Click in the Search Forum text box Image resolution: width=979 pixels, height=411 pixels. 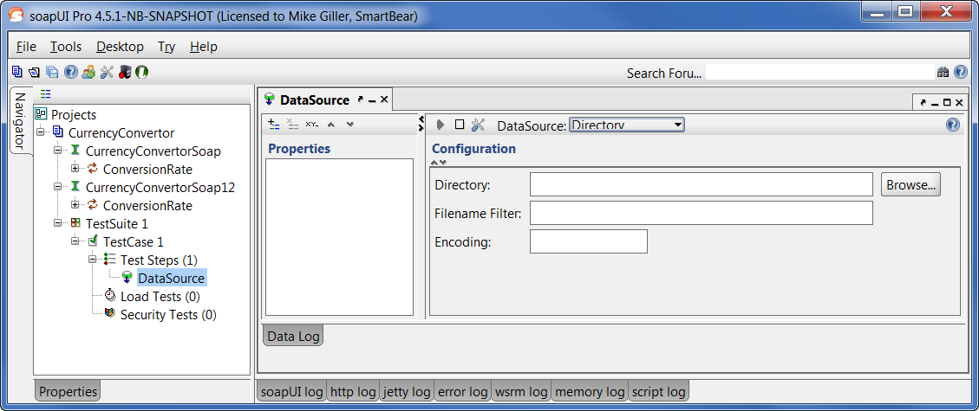[x=819, y=73]
